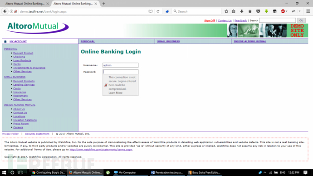Open a new browser tab
Image resolution: width=313 pixels, height=176 pixels.
(x=104, y=4)
